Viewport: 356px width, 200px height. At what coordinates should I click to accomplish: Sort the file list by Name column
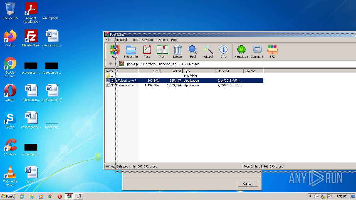[x=122, y=71]
